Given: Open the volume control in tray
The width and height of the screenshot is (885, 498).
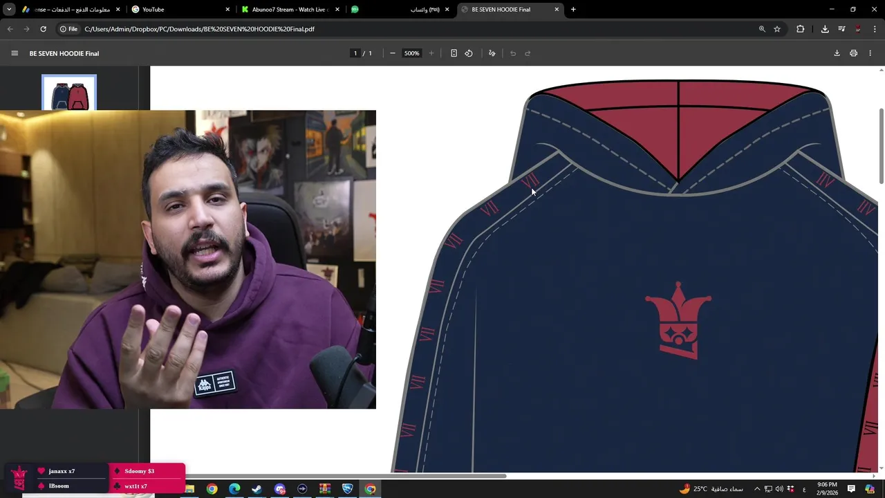Looking at the screenshot, I should (x=780, y=489).
